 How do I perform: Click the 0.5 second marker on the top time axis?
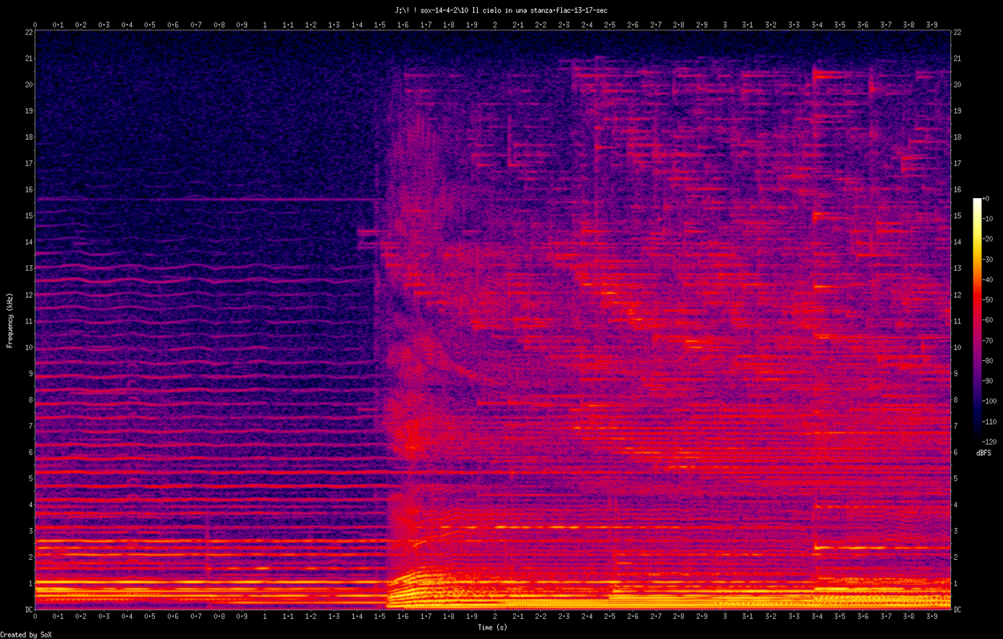click(x=150, y=25)
